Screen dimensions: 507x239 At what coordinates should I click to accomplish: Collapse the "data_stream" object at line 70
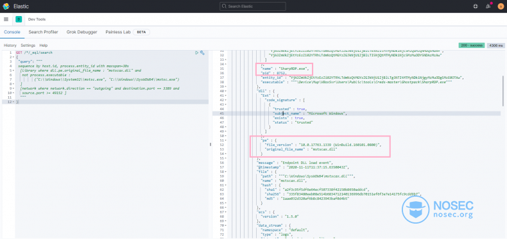(x=225, y=226)
